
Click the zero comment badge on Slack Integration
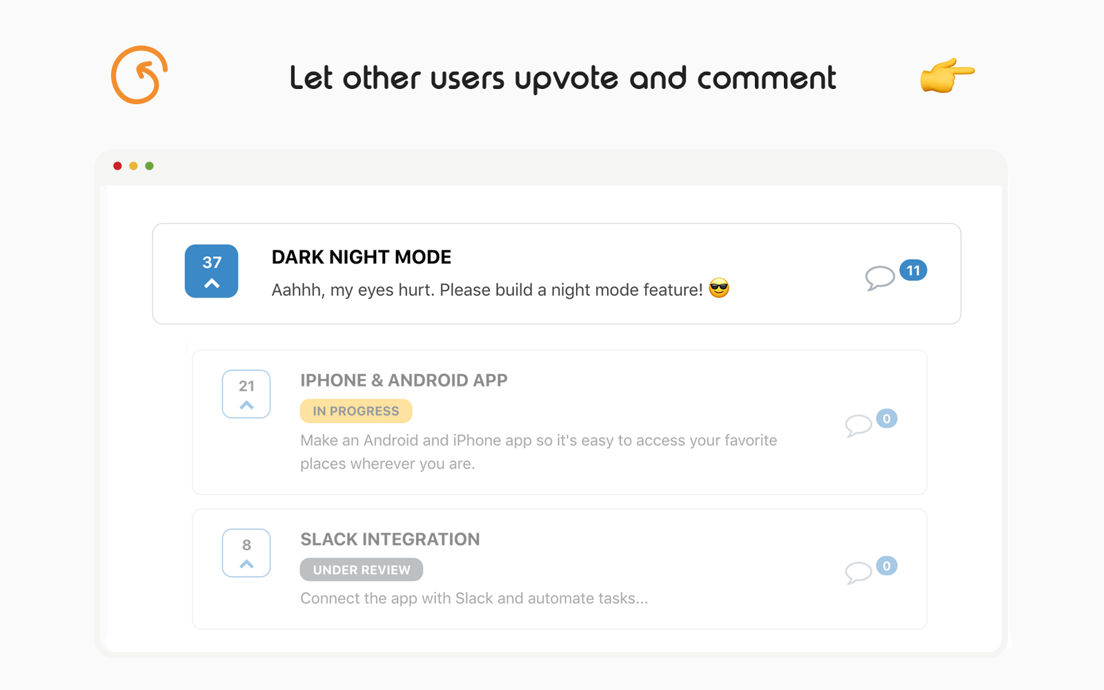887,566
